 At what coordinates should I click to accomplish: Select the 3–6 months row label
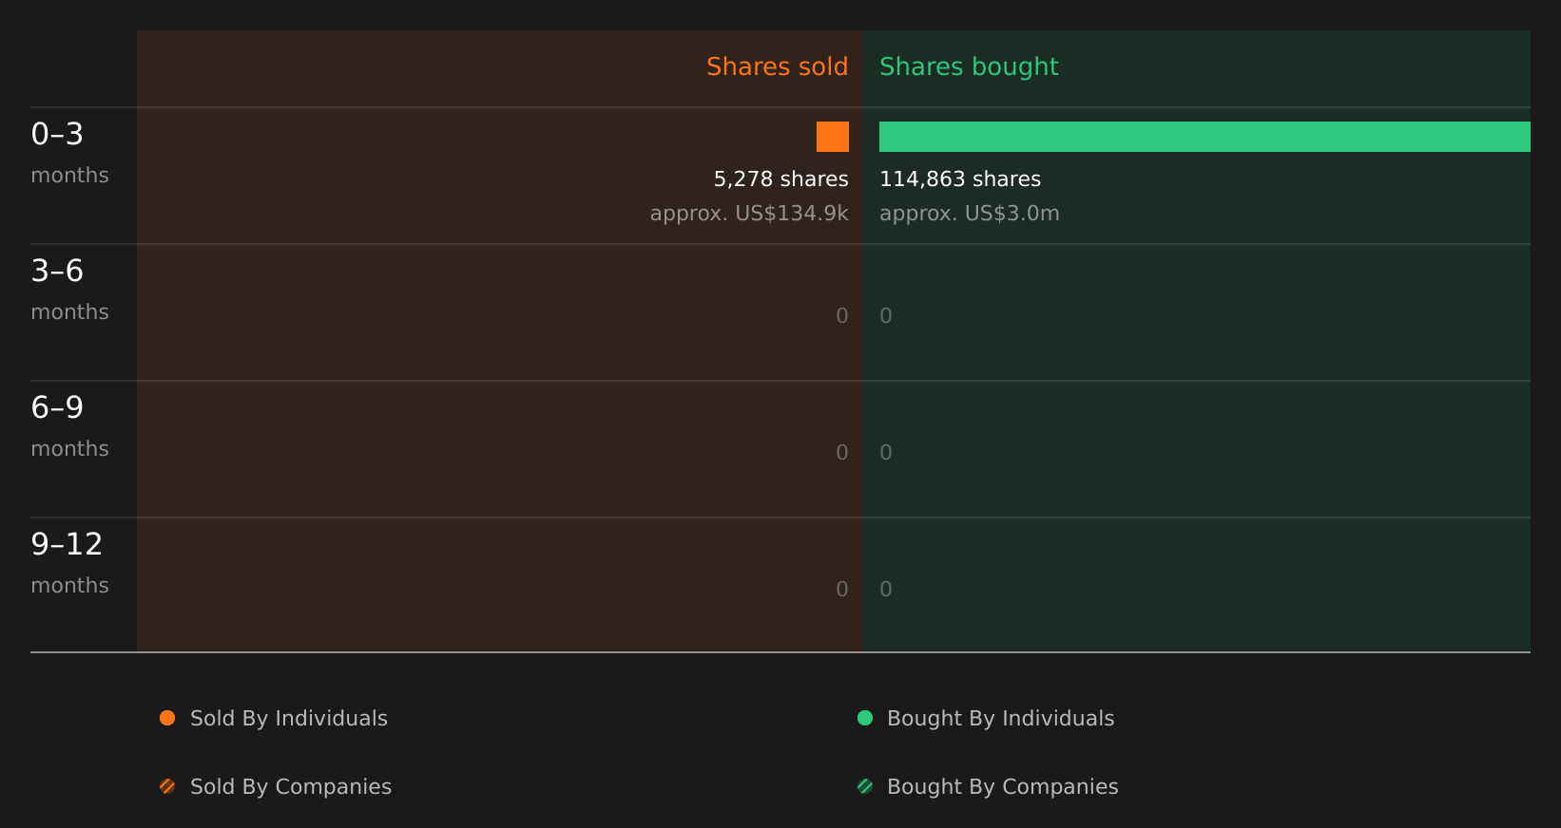point(69,290)
